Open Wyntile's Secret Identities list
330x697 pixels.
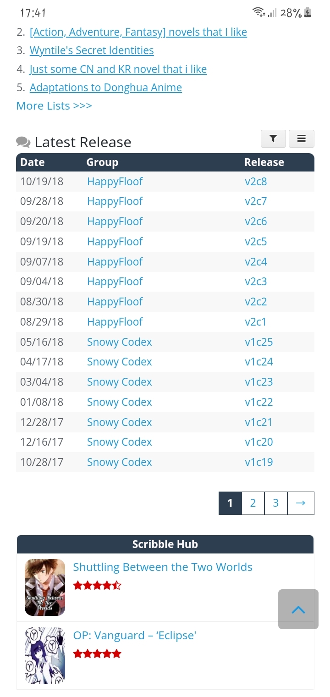pos(92,50)
